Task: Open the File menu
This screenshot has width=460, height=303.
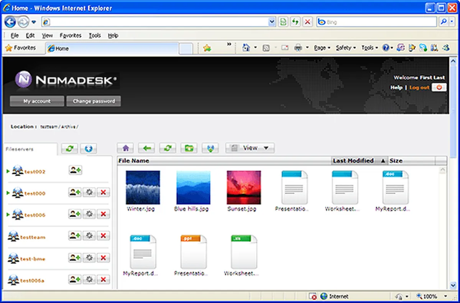Action: pyautogui.click(x=15, y=35)
